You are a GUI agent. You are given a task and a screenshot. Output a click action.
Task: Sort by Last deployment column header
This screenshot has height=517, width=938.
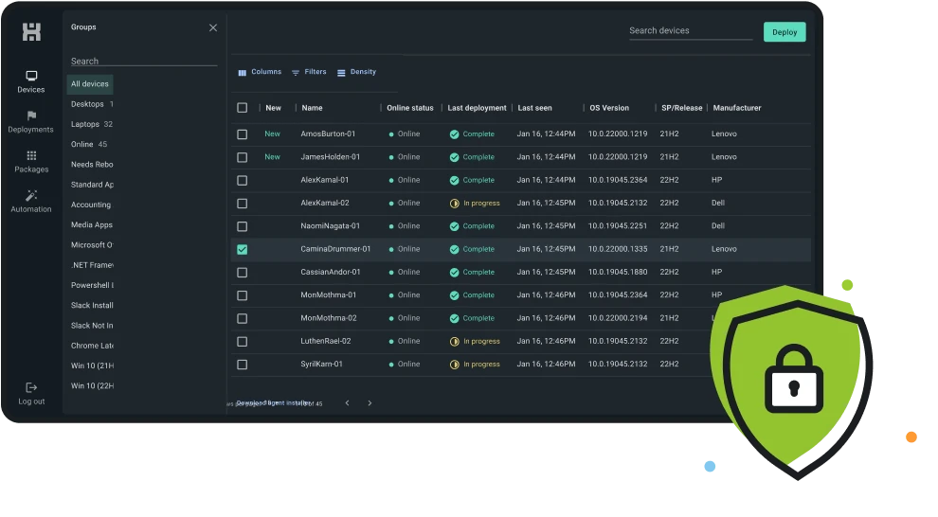[x=477, y=108]
